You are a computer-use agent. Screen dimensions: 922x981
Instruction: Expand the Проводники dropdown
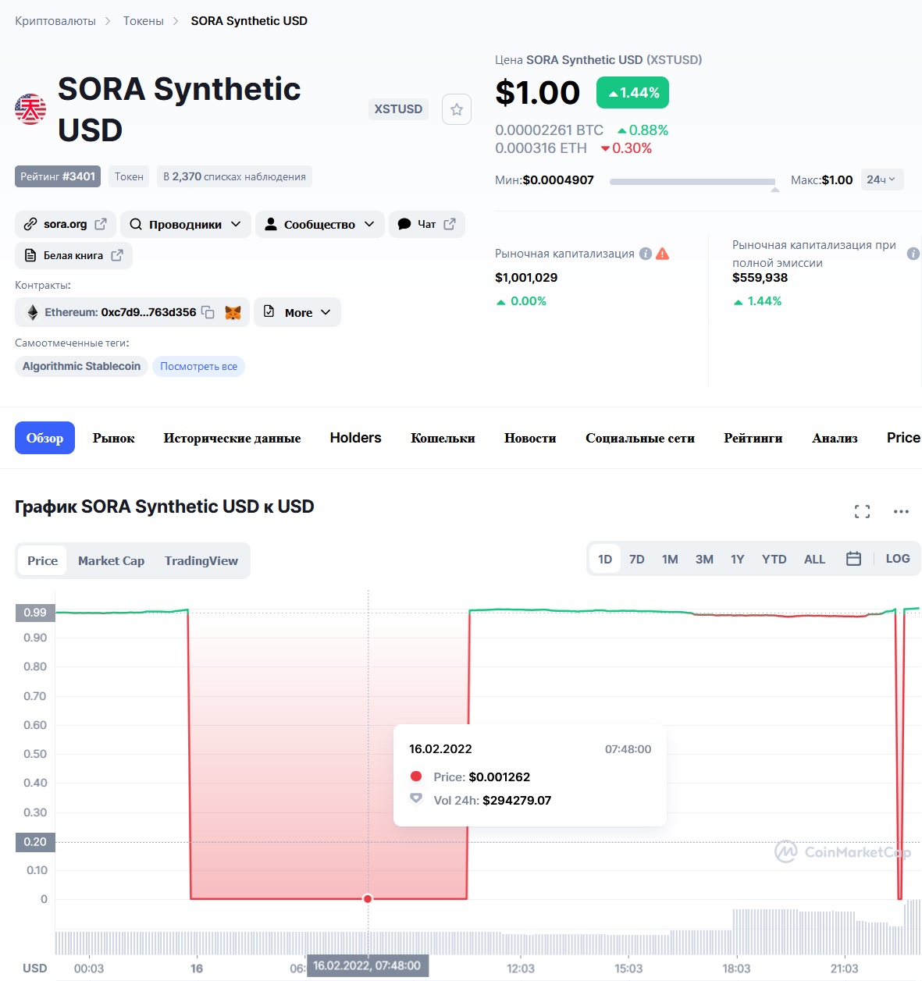pos(186,224)
